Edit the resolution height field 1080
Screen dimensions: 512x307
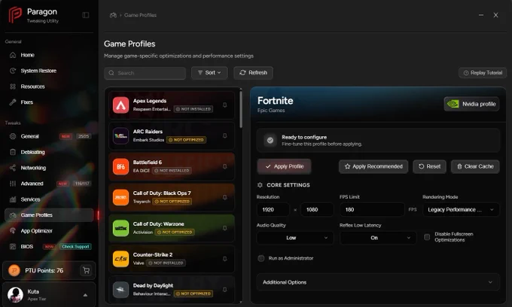tap(317, 209)
